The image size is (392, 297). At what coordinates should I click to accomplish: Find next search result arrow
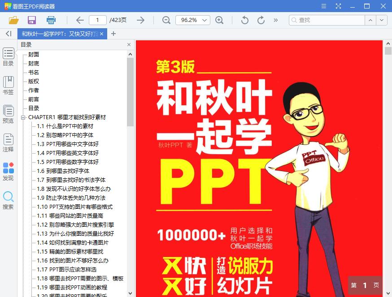[382, 20]
